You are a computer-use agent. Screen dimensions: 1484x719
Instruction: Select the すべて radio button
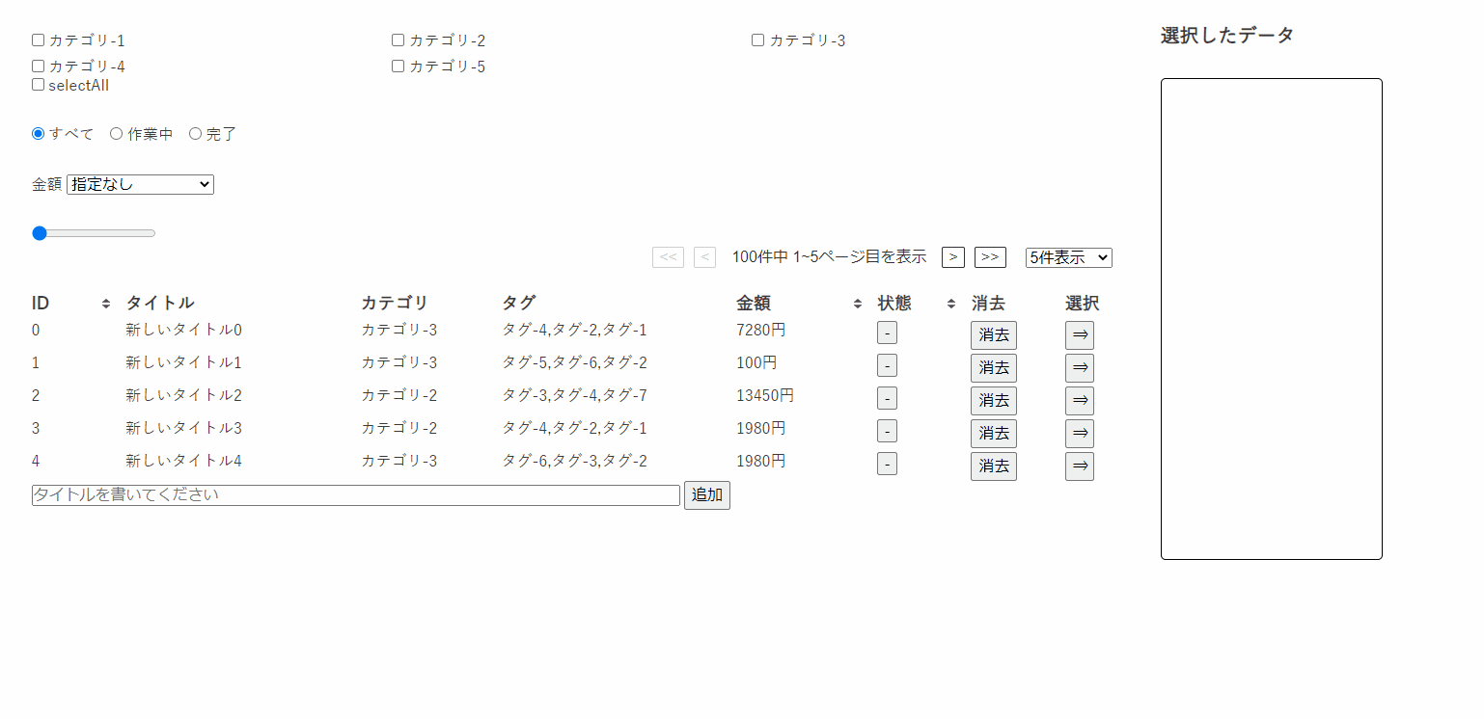click(x=39, y=134)
